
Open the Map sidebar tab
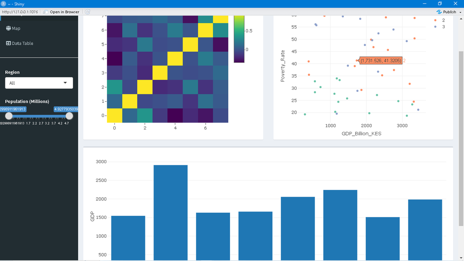click(x=13, y=28)
